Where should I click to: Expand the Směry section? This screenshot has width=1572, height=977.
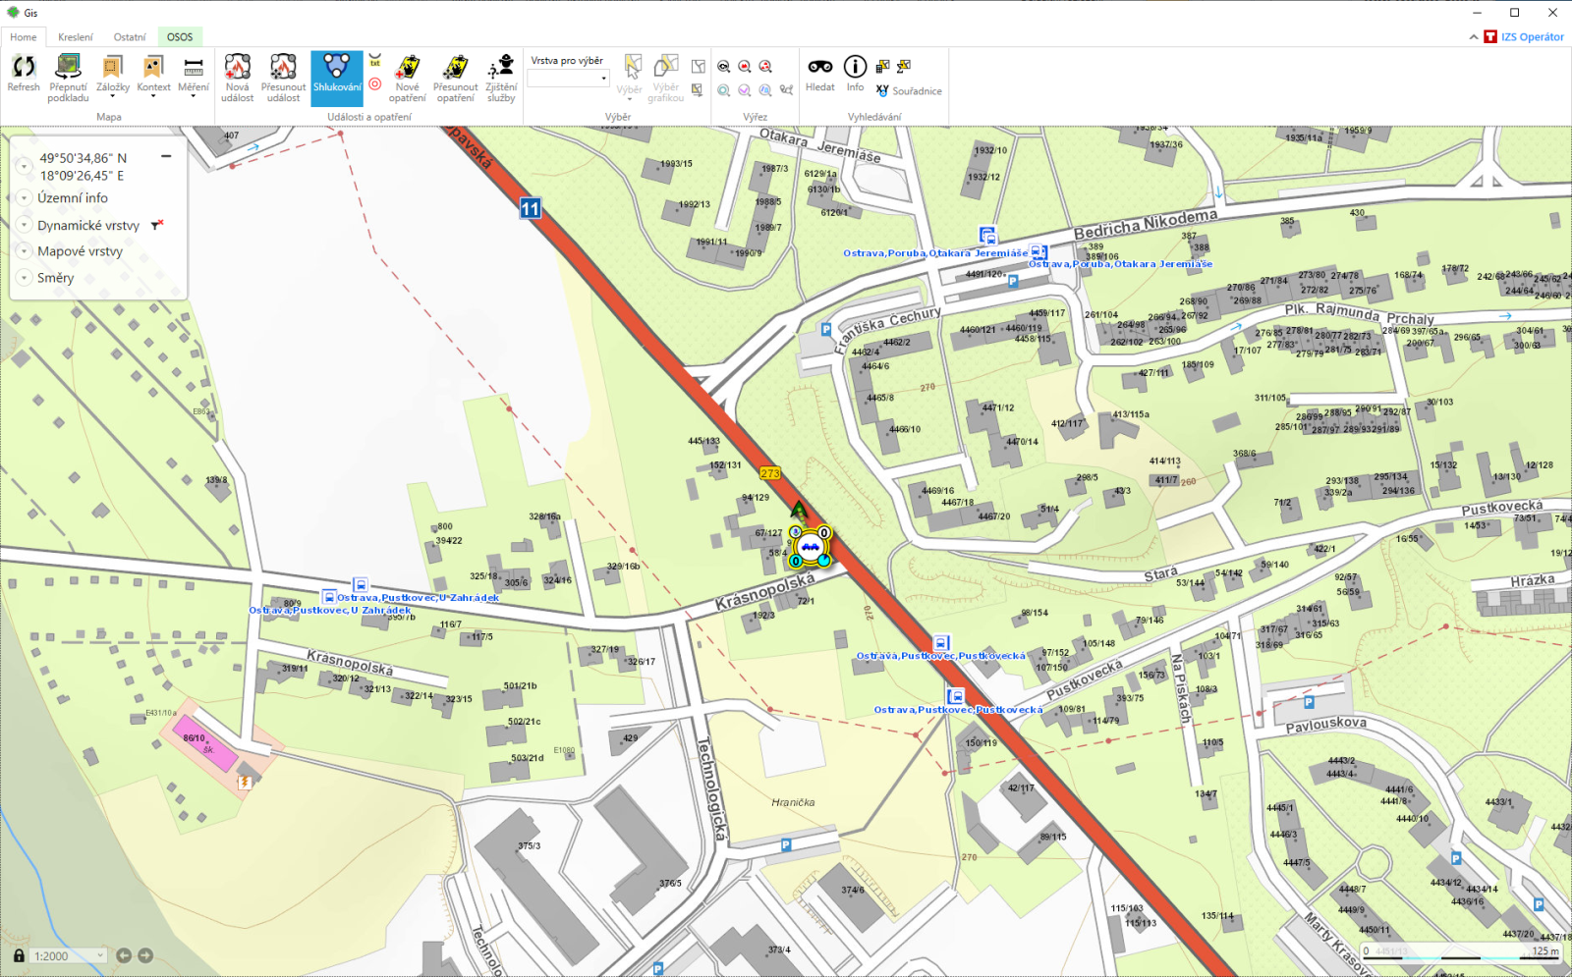point(25,278)
